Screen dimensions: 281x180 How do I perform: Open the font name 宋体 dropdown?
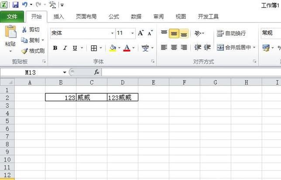112,33
